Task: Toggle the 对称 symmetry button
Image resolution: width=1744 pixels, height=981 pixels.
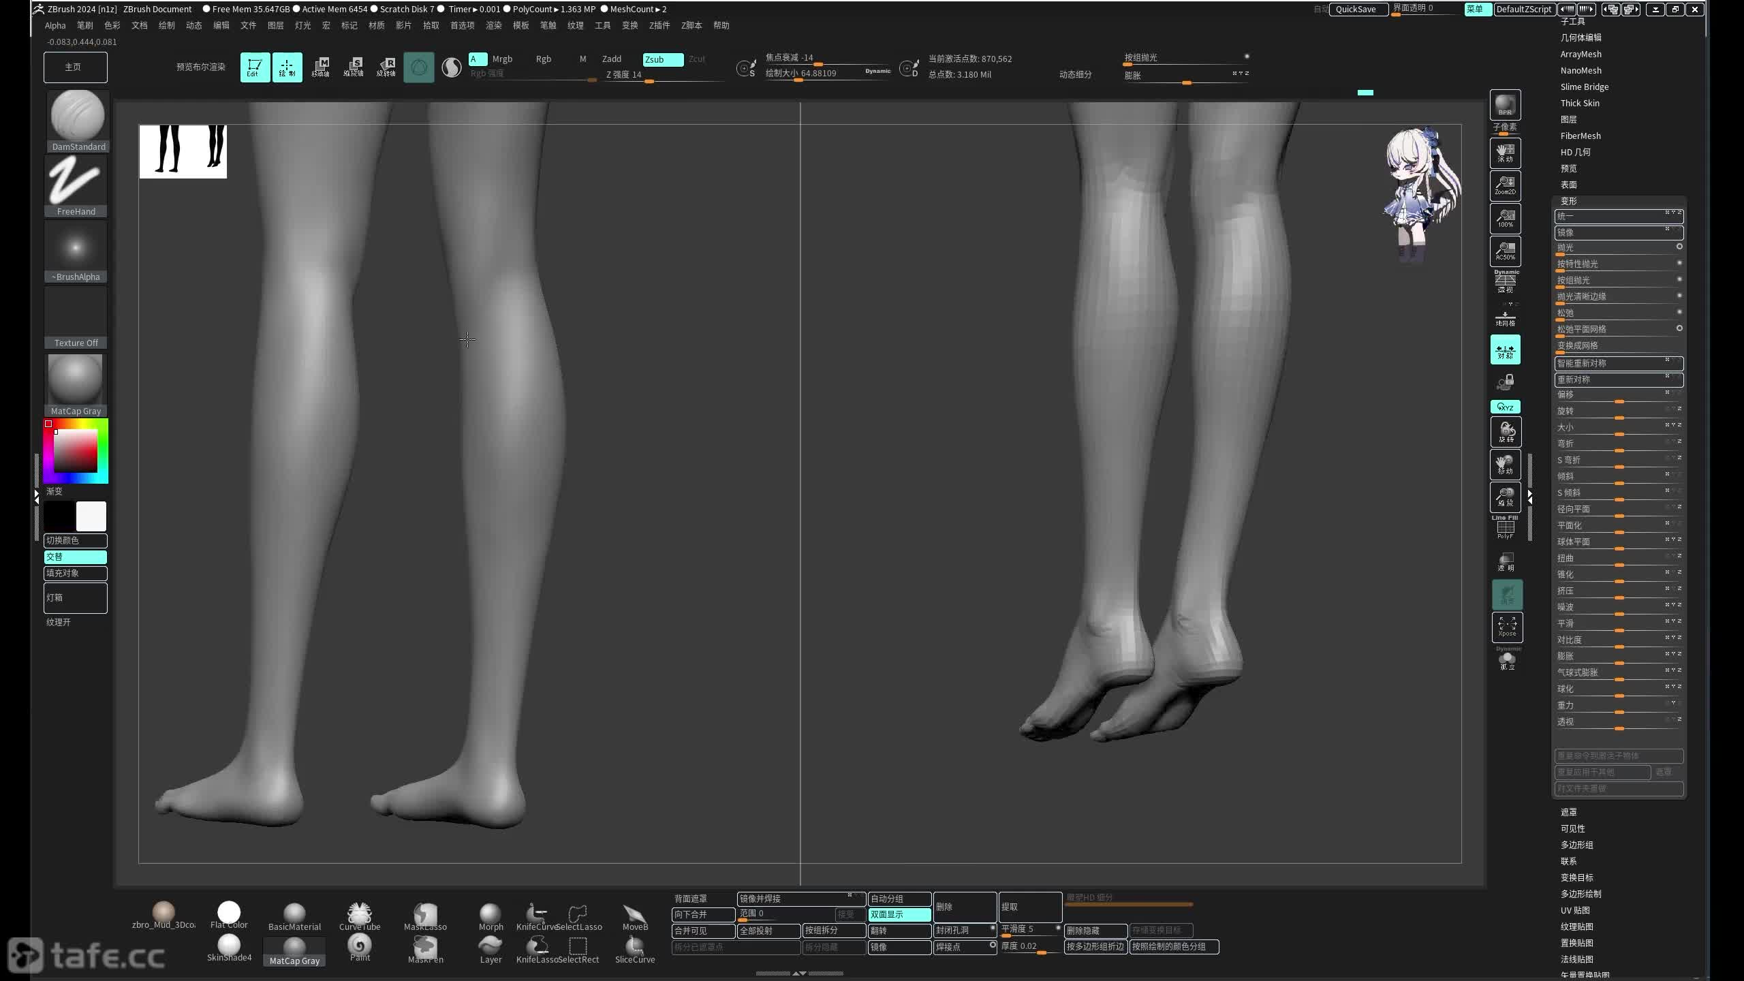Action: click(x=1505, y=350)
